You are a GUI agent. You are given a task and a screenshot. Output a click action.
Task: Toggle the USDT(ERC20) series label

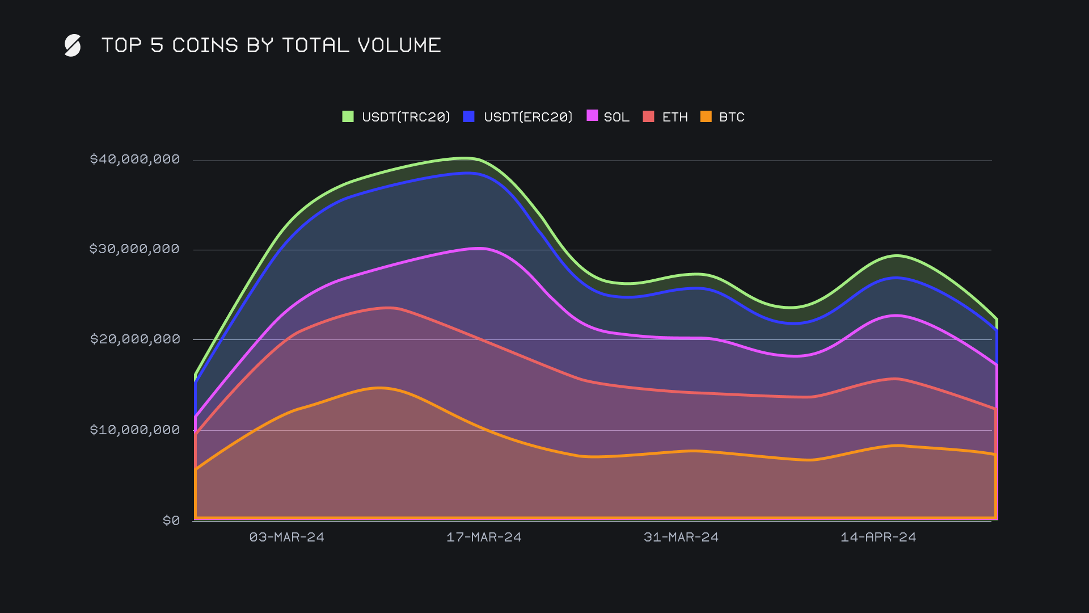click(x=528, y=117)
